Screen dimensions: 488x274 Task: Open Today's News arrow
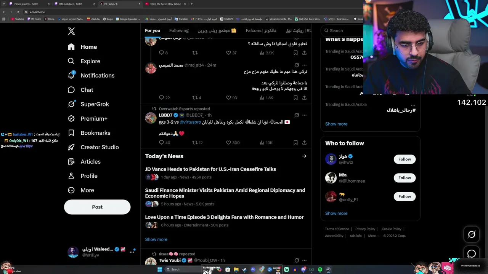(x=304, y=156)
